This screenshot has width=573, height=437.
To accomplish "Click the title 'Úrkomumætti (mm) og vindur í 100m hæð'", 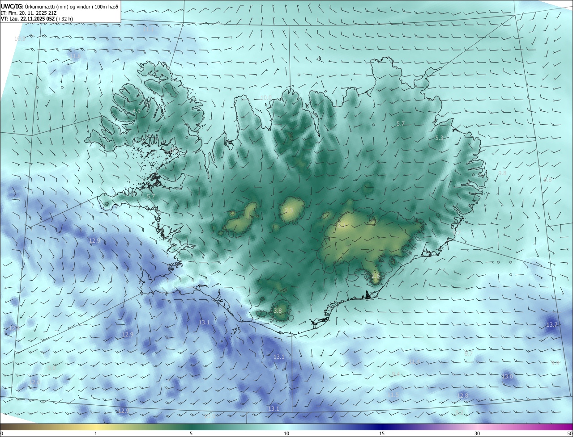I will tap(71, 6).
